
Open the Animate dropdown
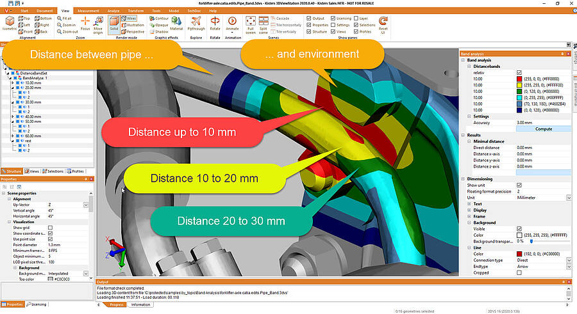tap(232, 24)
